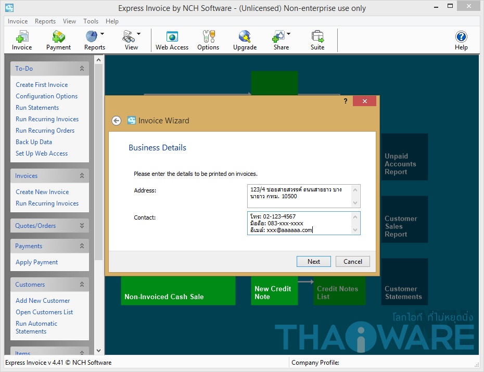This screenshot has width=484, height=372.
Task: Expand the Reports toolbar dropdown arrow
Action: click(x=102, y=34)
